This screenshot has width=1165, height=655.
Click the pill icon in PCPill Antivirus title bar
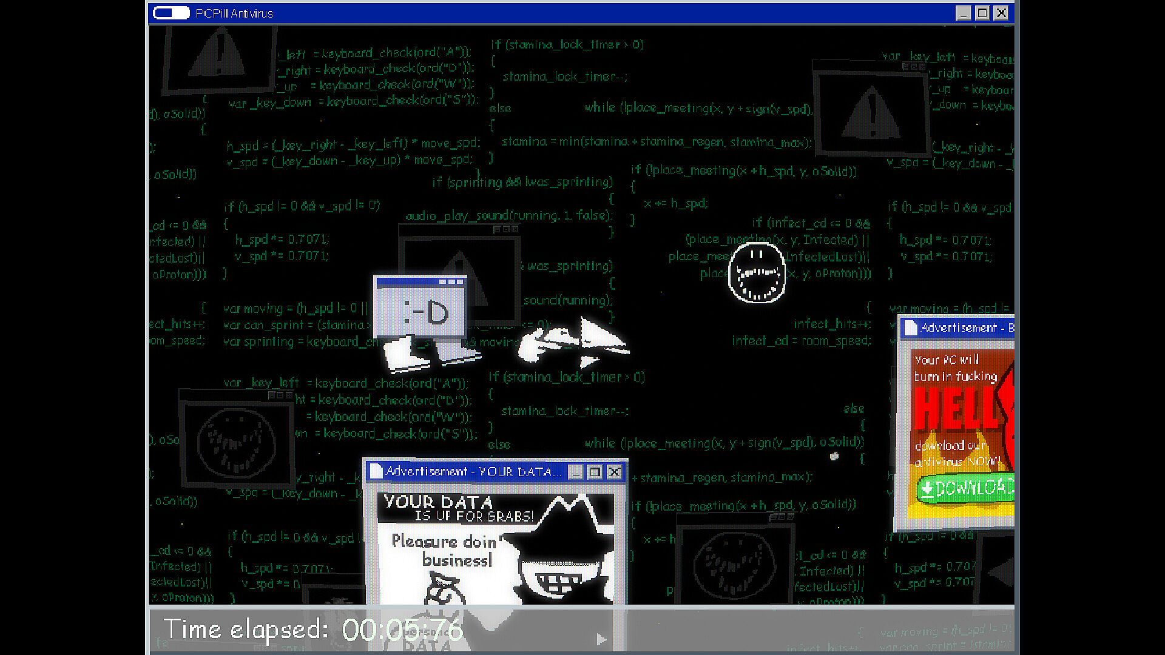pos(171,13)
